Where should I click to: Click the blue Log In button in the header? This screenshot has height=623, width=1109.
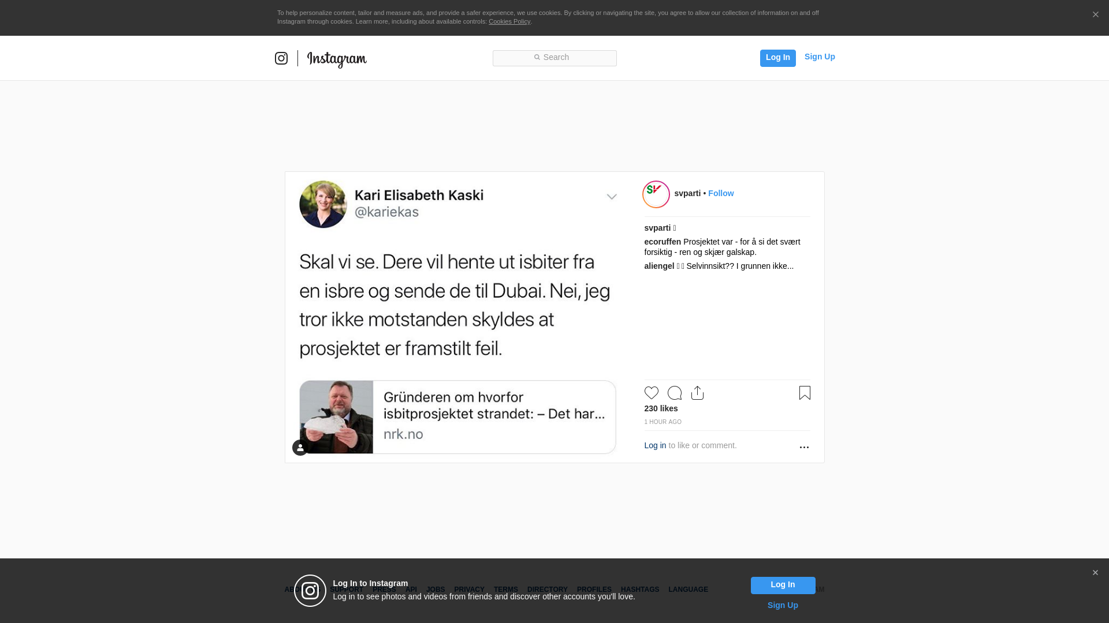(x=777, y=58)
